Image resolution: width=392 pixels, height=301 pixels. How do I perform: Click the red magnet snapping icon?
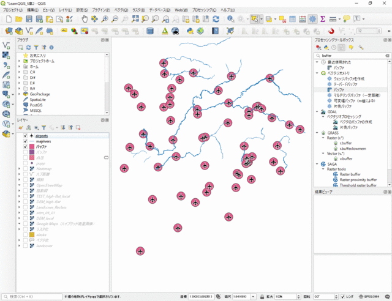[x=331, y=31]
